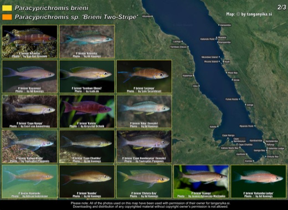Click the Ninde map label

[x=236, y=80]
